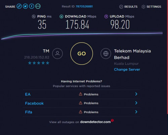The width and height of the screenshot is (168, 135).
Task: Select the Facebook service row
Action: click(x=81, y=103)
